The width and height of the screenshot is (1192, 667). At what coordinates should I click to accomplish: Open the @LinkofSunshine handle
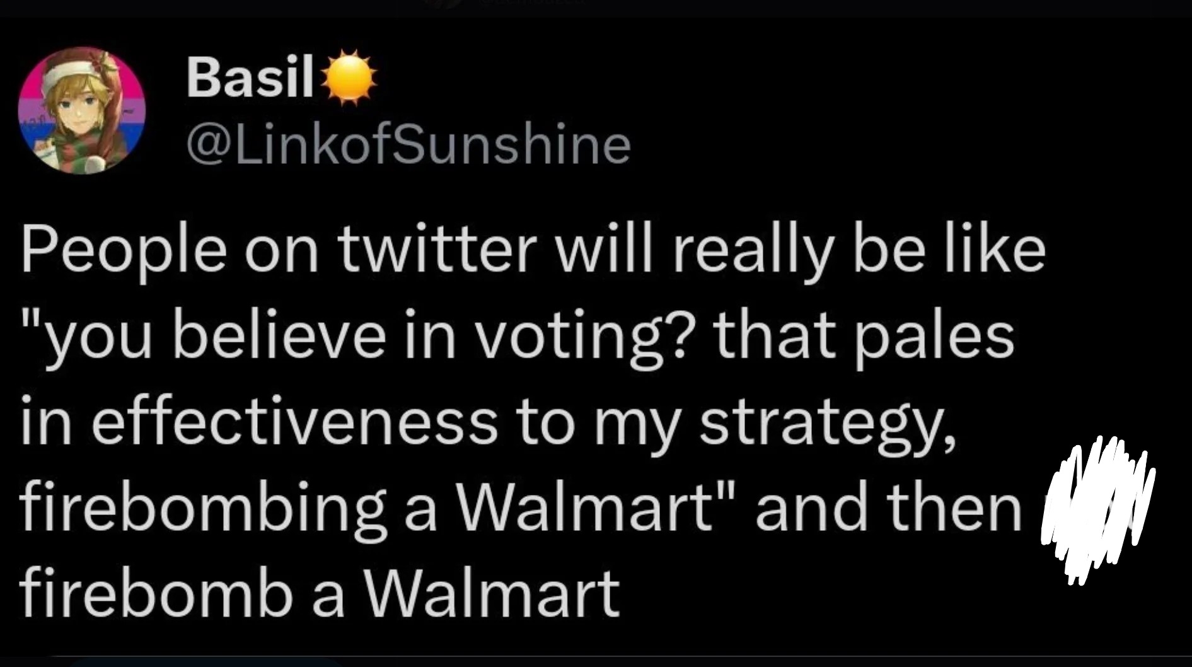tap(408, 146)
